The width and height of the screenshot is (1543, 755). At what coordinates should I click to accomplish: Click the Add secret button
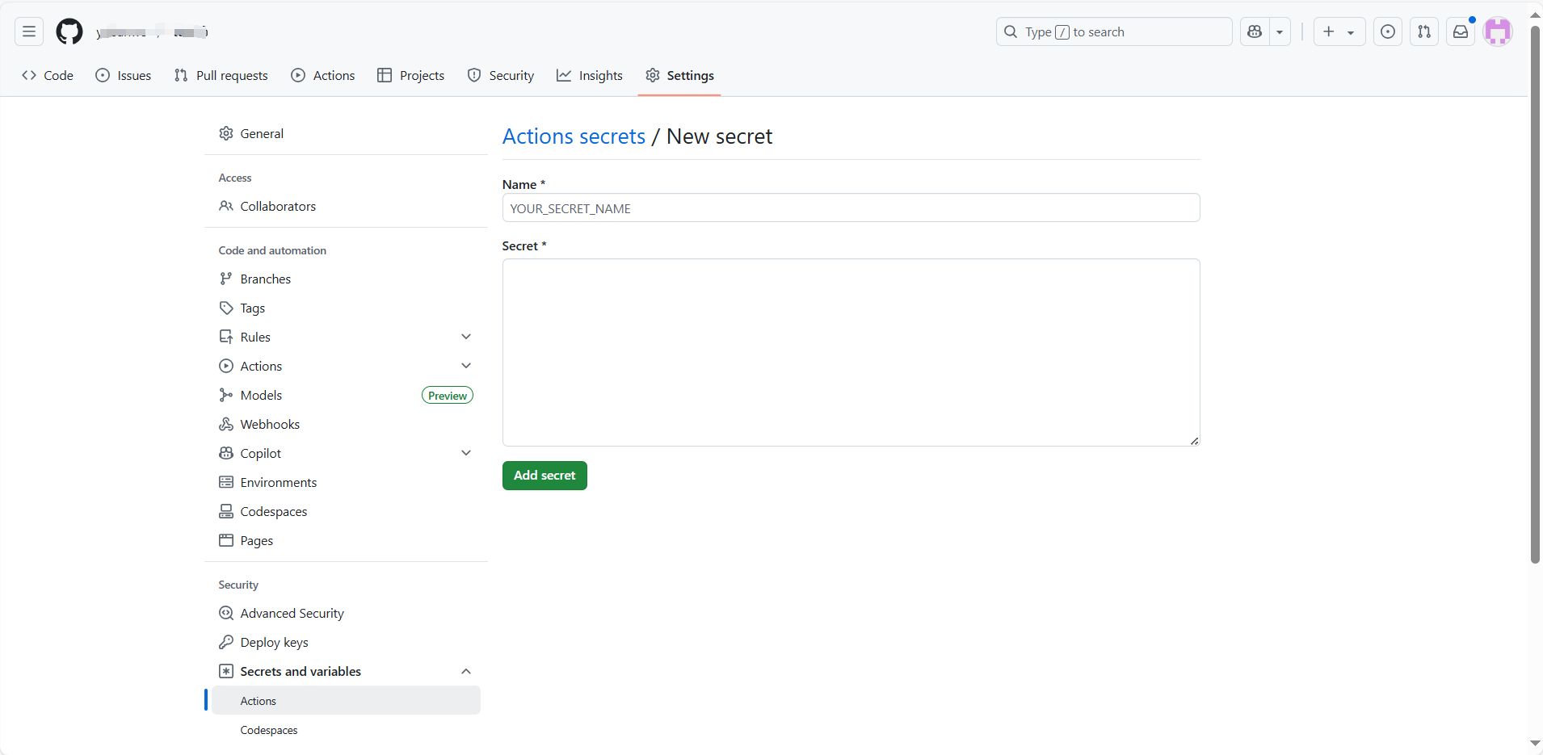pyautogui.click(x=544, y=476)
